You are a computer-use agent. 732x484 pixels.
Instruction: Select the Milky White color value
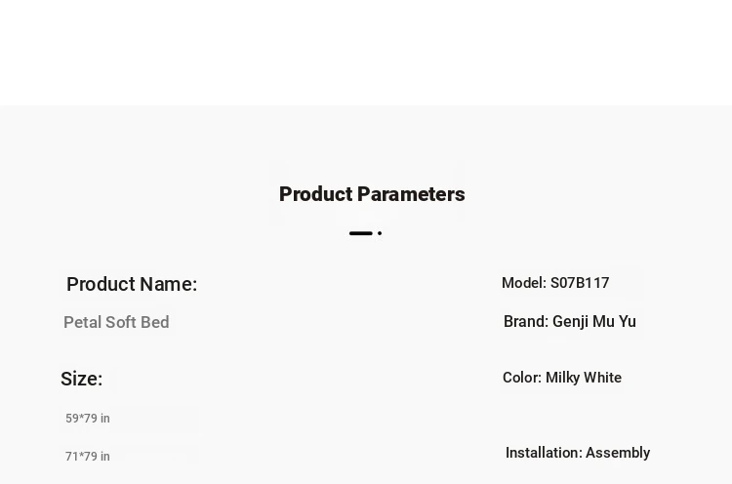[584, 378]
